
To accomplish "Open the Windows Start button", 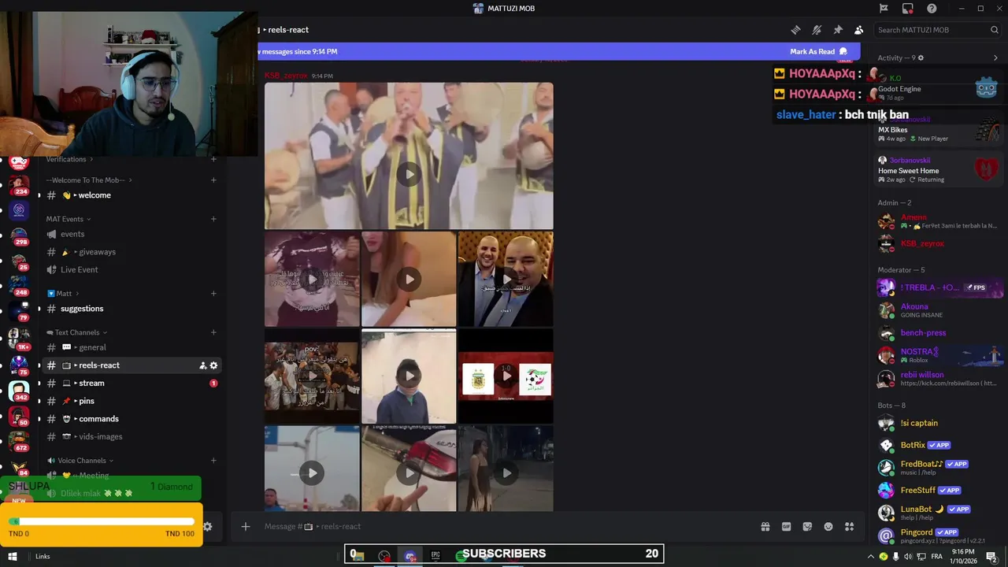I will [x=13, y=556].
